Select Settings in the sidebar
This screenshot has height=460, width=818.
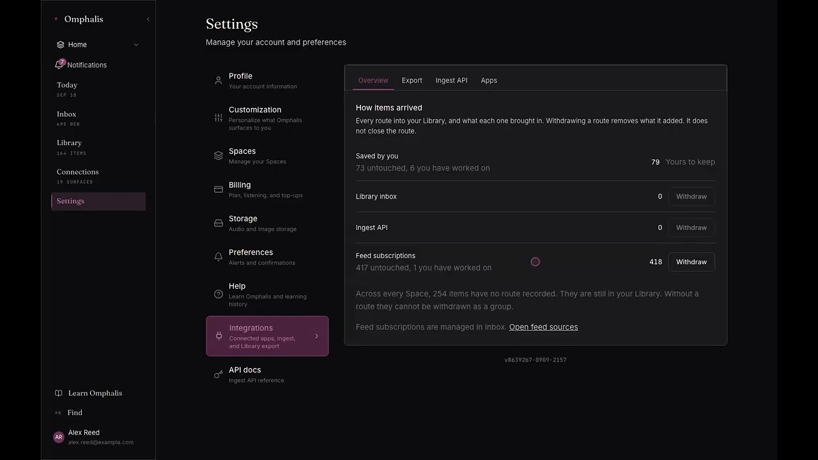click(x=98, y=201)
